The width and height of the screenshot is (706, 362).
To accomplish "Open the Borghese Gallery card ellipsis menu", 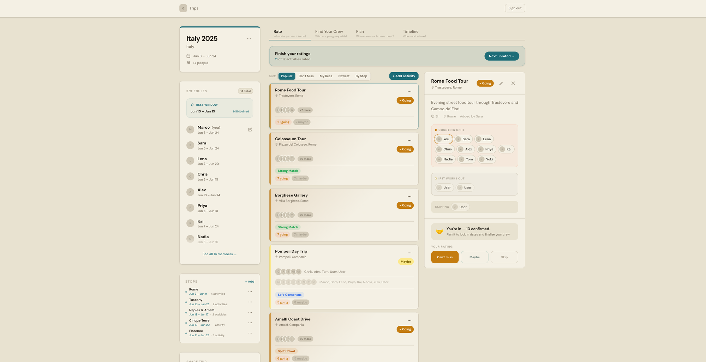I will pyautogui.click(x=409, y=197).
